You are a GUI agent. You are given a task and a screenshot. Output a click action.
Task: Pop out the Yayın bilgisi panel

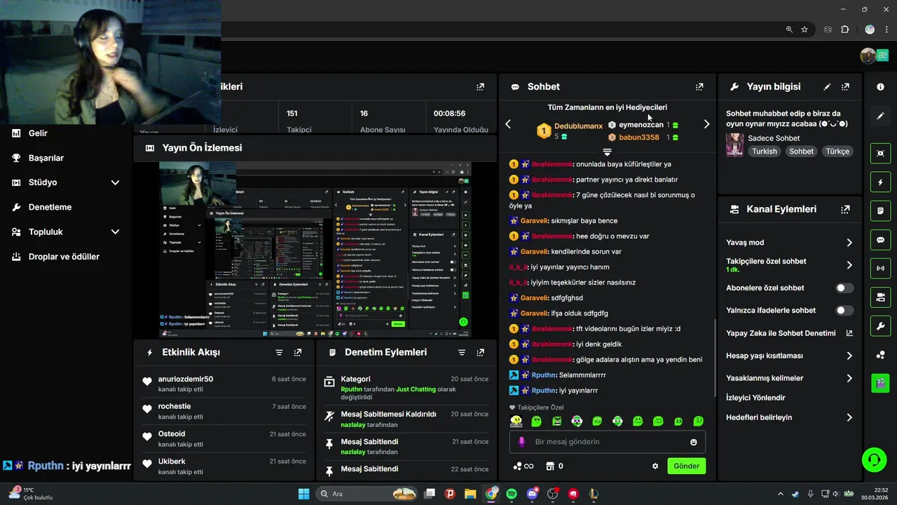[845, 87]
